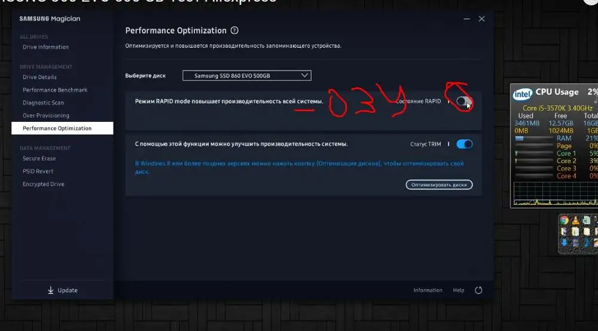The height and width of the screenshot is (331, 598).
Task: Open Diagnostic Scan page
Action: (x=43, y=103)
